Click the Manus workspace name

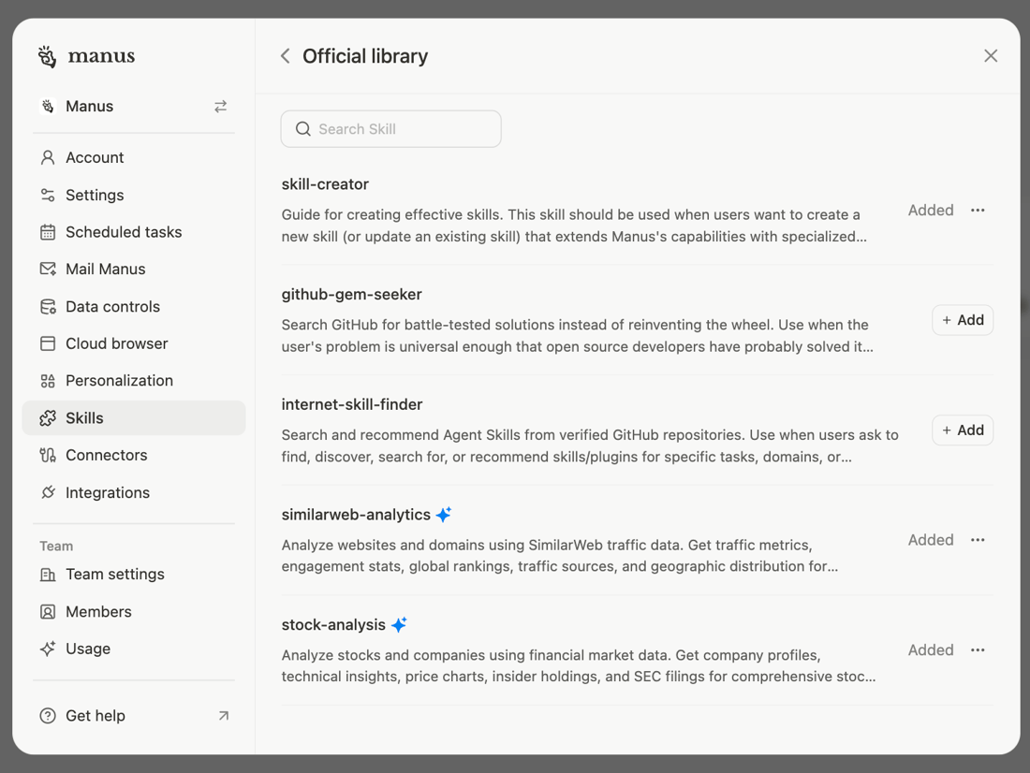(x=89, y=107)
